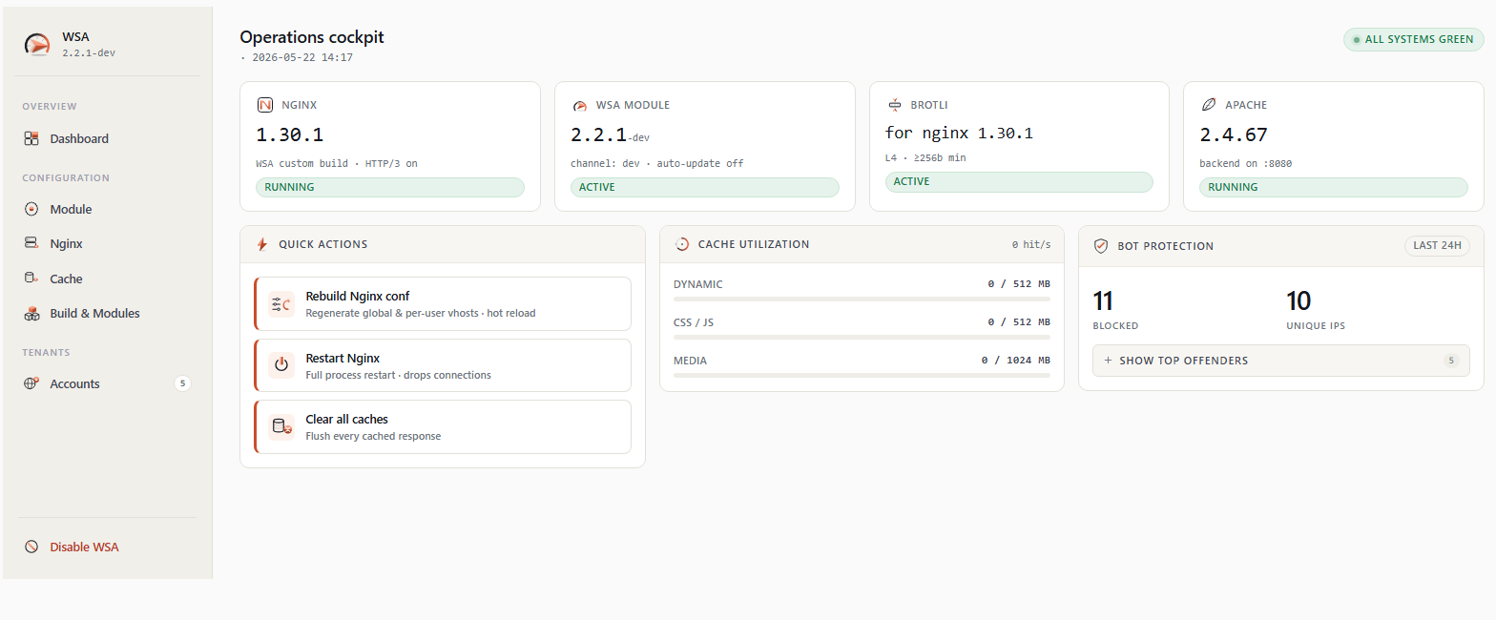Viewport: 1496px width, 620px height.
Task: Click the All Systems Green status badge
Action: pyautogui.click(x=1413, y=39)
